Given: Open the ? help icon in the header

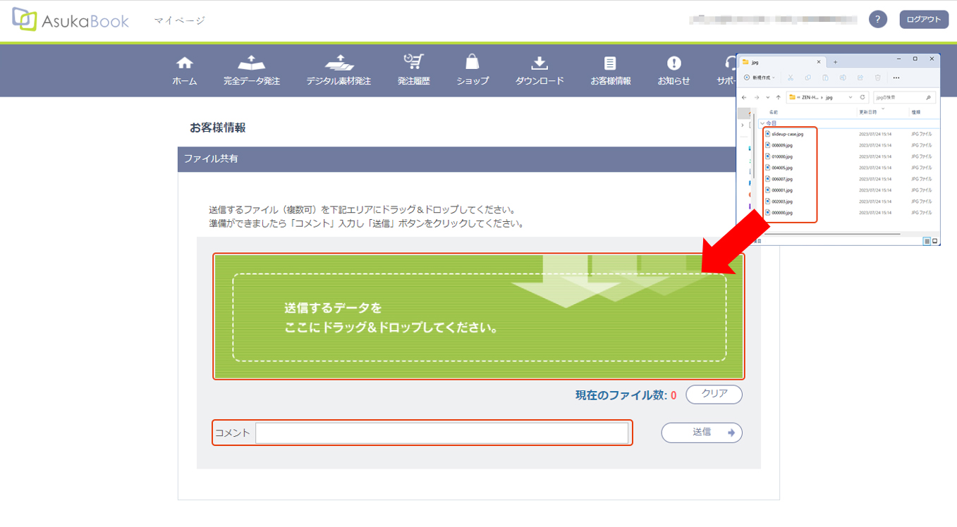Looking at the screenshot, I should click(877, 19).
